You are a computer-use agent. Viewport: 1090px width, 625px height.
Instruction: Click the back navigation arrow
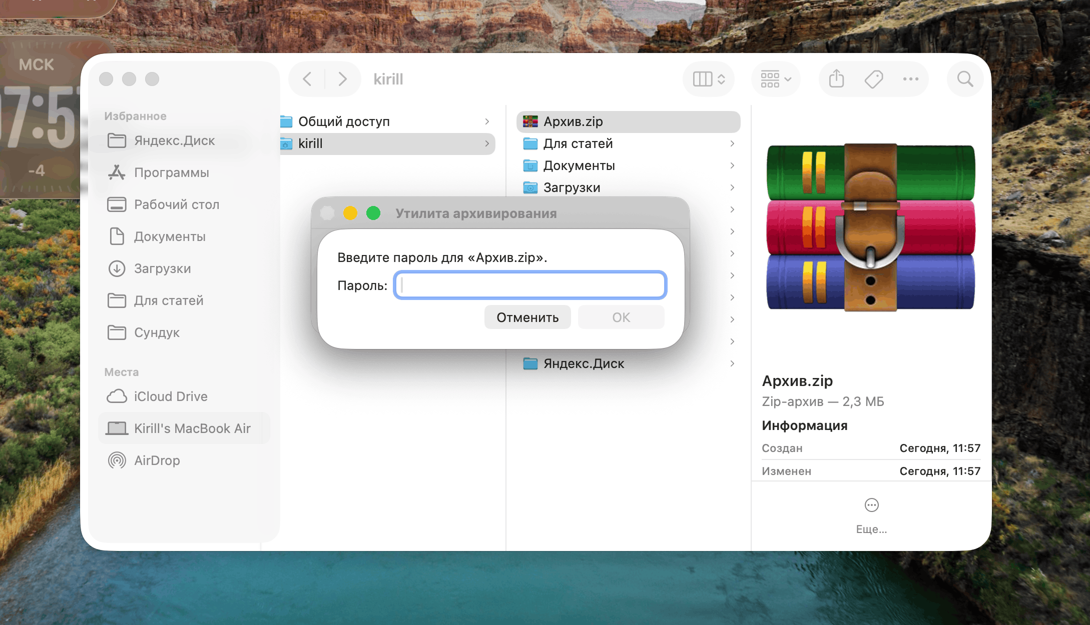click(306, 78)
